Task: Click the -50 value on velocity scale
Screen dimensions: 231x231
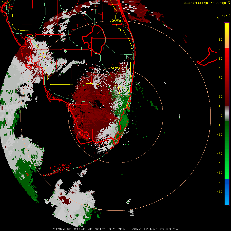Action: pyautogui.click(x=219, y=163)
